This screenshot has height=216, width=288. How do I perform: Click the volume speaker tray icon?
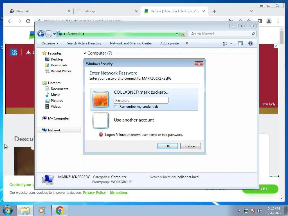click(260, 211)
